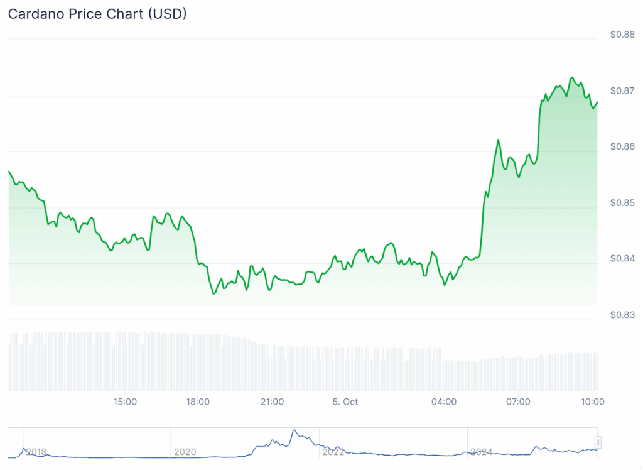643x470 pixels.
Task: Select the 2020 label in the navigator
Action: pyautogui.click(x=184, y=451)
